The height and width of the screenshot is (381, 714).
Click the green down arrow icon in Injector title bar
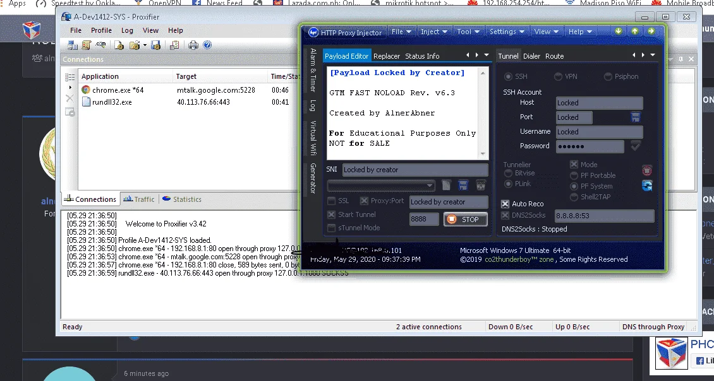coord(619,31)
